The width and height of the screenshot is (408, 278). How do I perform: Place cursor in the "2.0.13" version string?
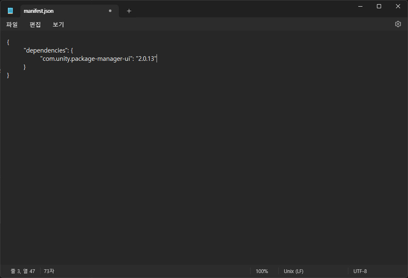146,59
